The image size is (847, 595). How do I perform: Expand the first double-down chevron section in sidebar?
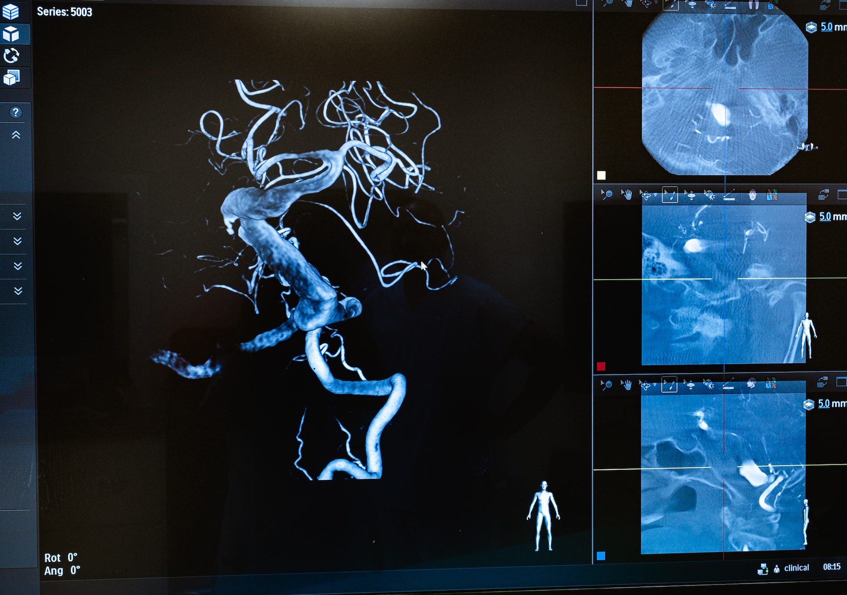(17, 216)
